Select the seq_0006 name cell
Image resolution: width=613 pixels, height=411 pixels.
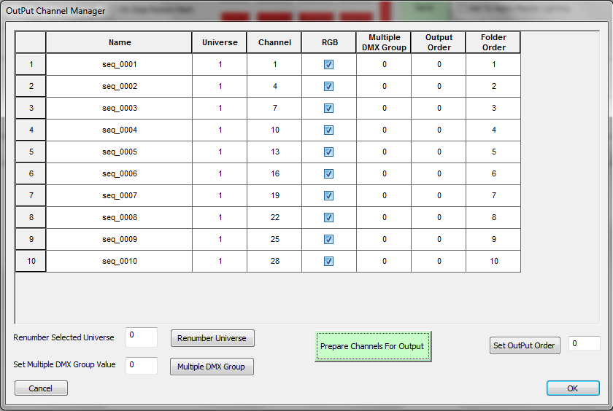pyautogui.click(x=119, y=173)
